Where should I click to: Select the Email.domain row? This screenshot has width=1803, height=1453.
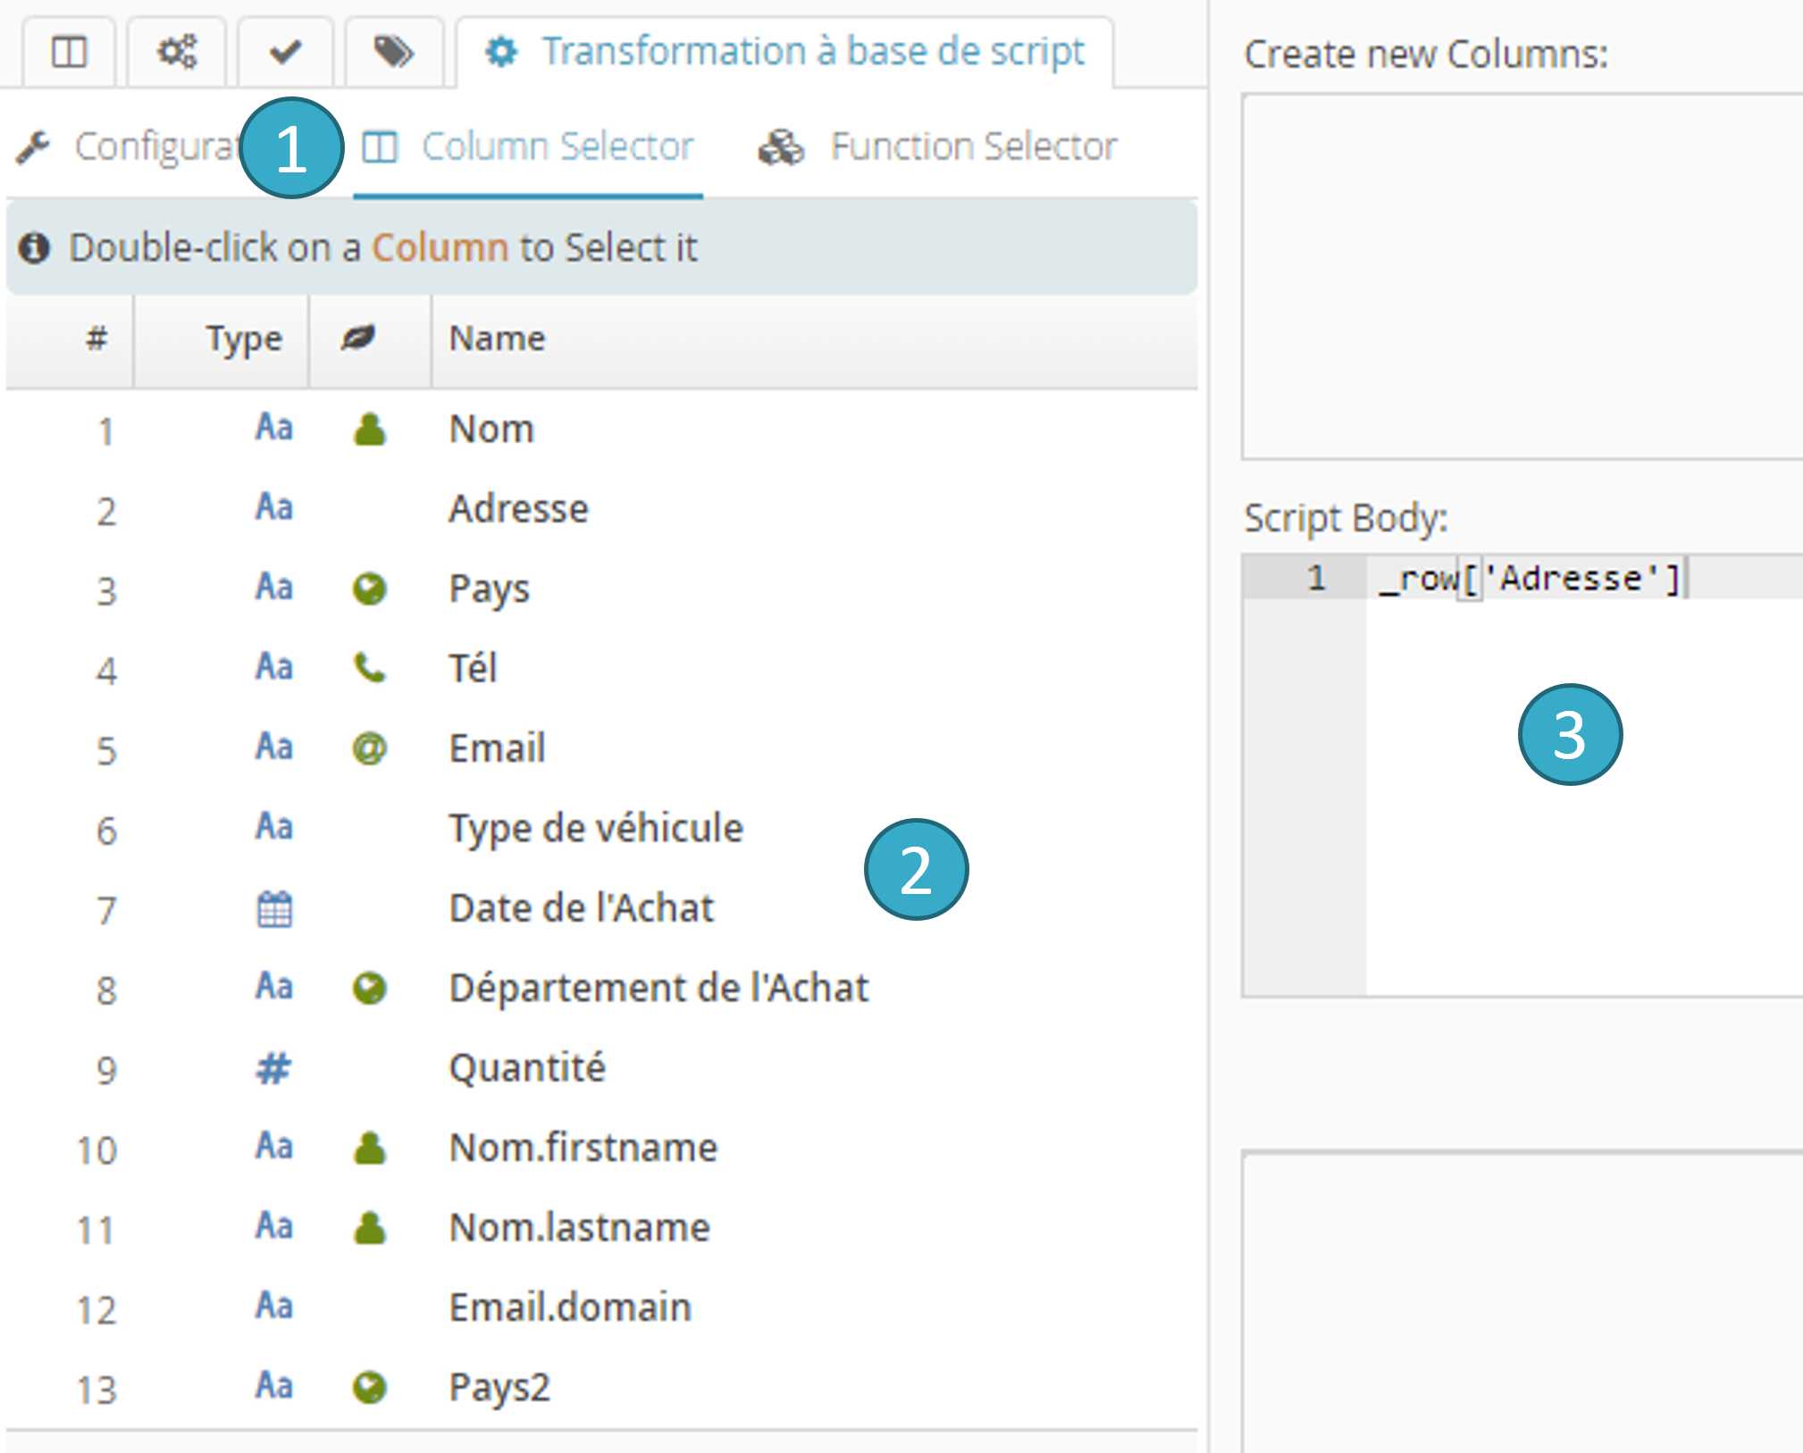tap(601, 1307)
